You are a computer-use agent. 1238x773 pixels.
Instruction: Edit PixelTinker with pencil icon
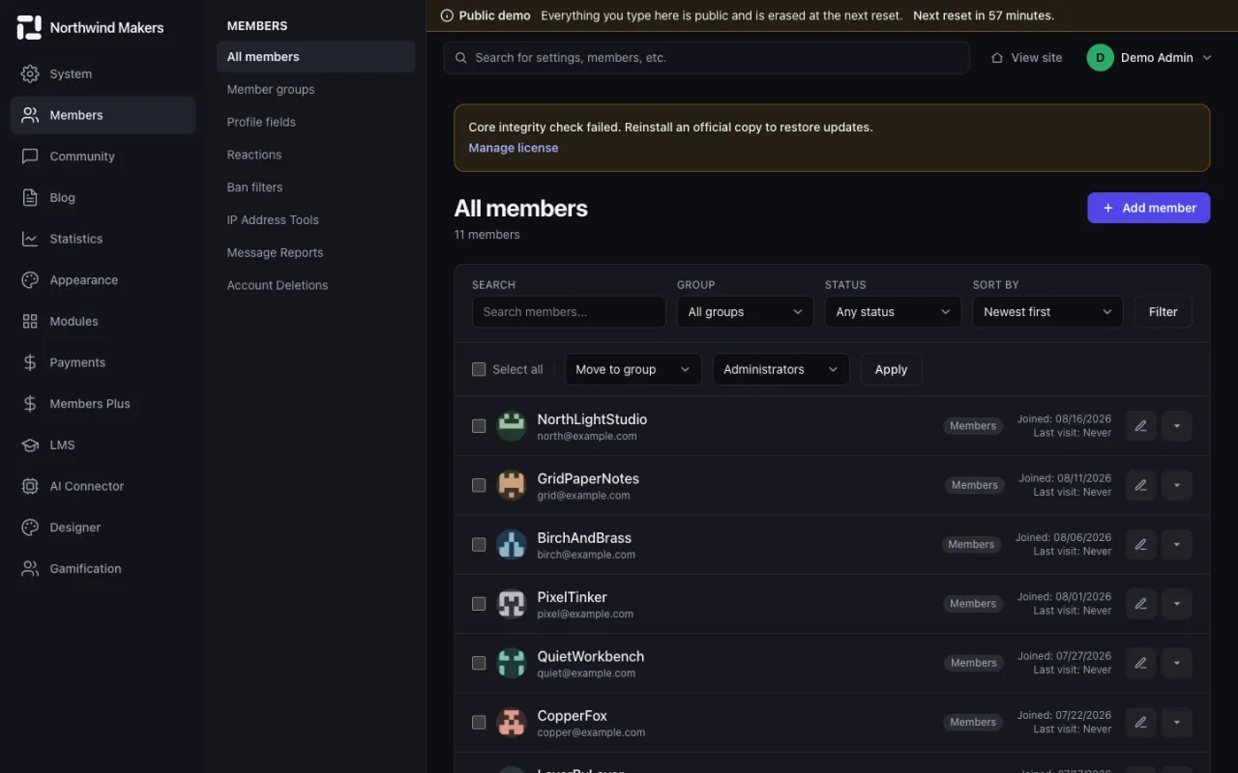click(x=1140, y=604)
